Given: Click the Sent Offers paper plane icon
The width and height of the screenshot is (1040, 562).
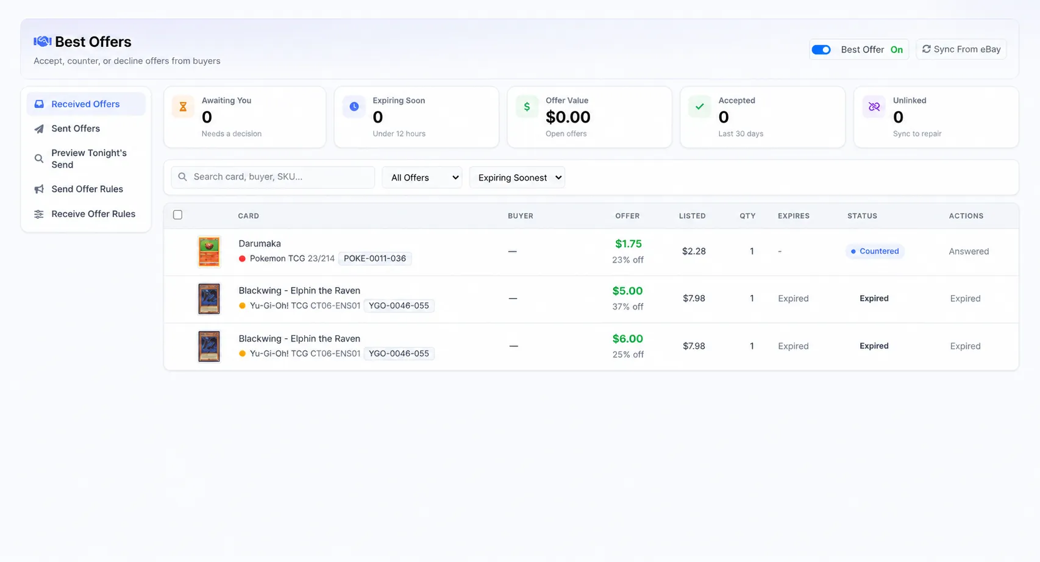Looking at the screenshot, I should pos(39,129).
